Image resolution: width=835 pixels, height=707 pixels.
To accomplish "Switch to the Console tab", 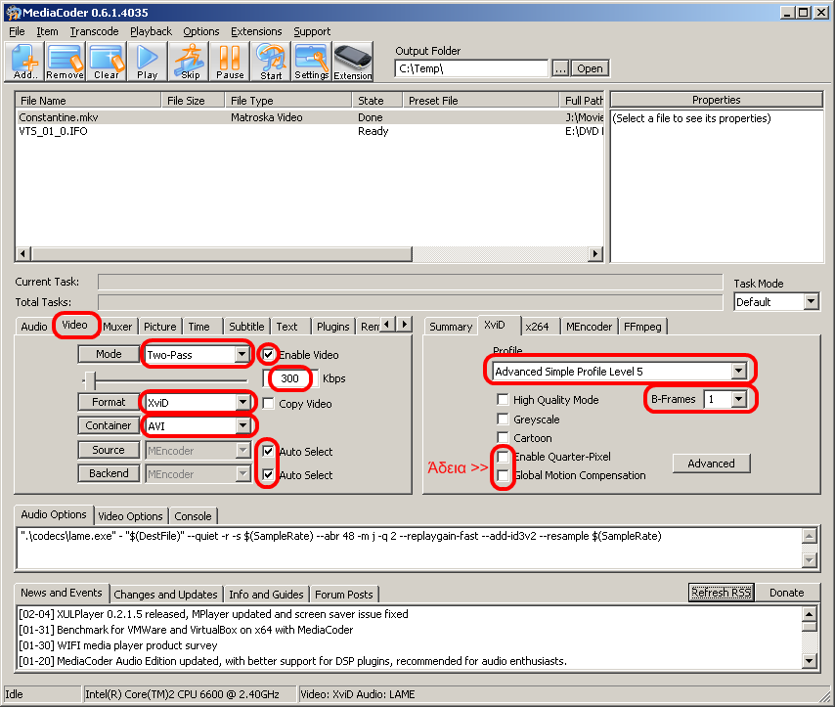I will [193, 516].
